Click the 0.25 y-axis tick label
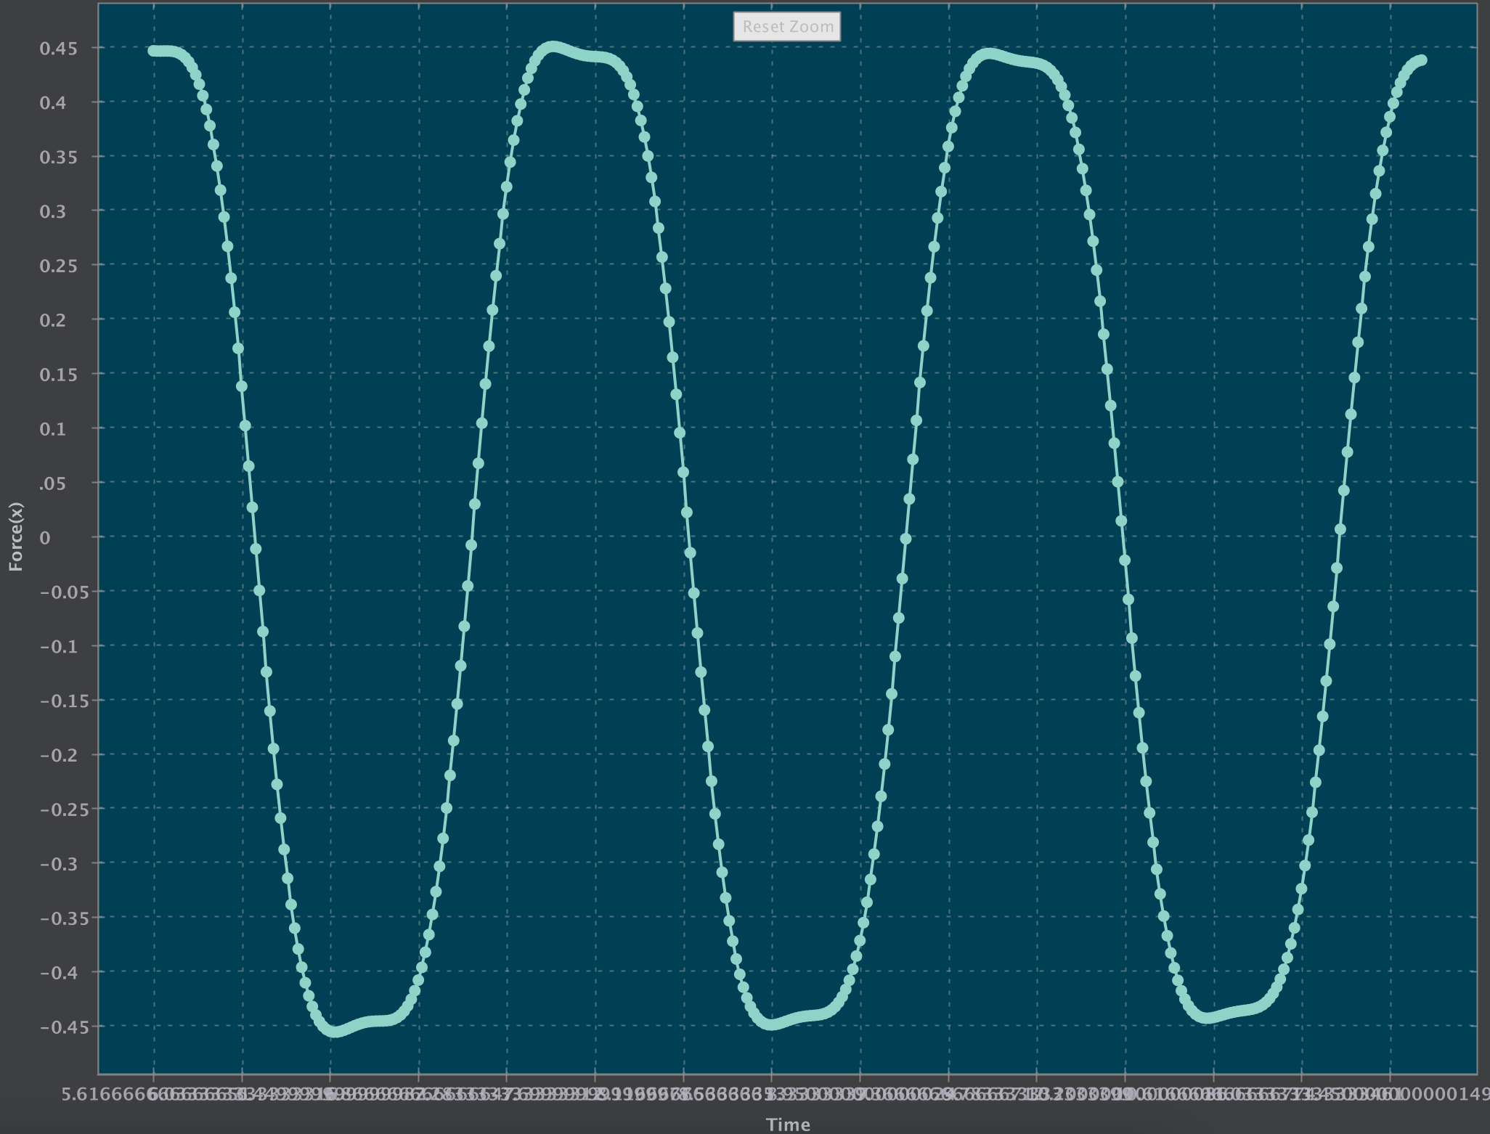1490x1134 pixels. tap(58, 266)
